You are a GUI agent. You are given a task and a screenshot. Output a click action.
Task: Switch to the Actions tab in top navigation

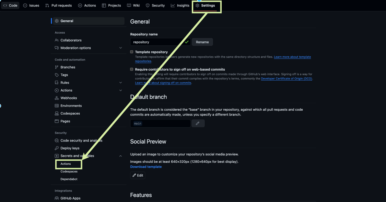pyautogui.click(x=87, y=5)
